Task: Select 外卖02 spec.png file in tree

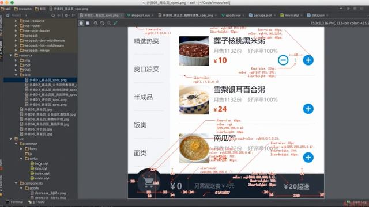Action: (51, 85)
